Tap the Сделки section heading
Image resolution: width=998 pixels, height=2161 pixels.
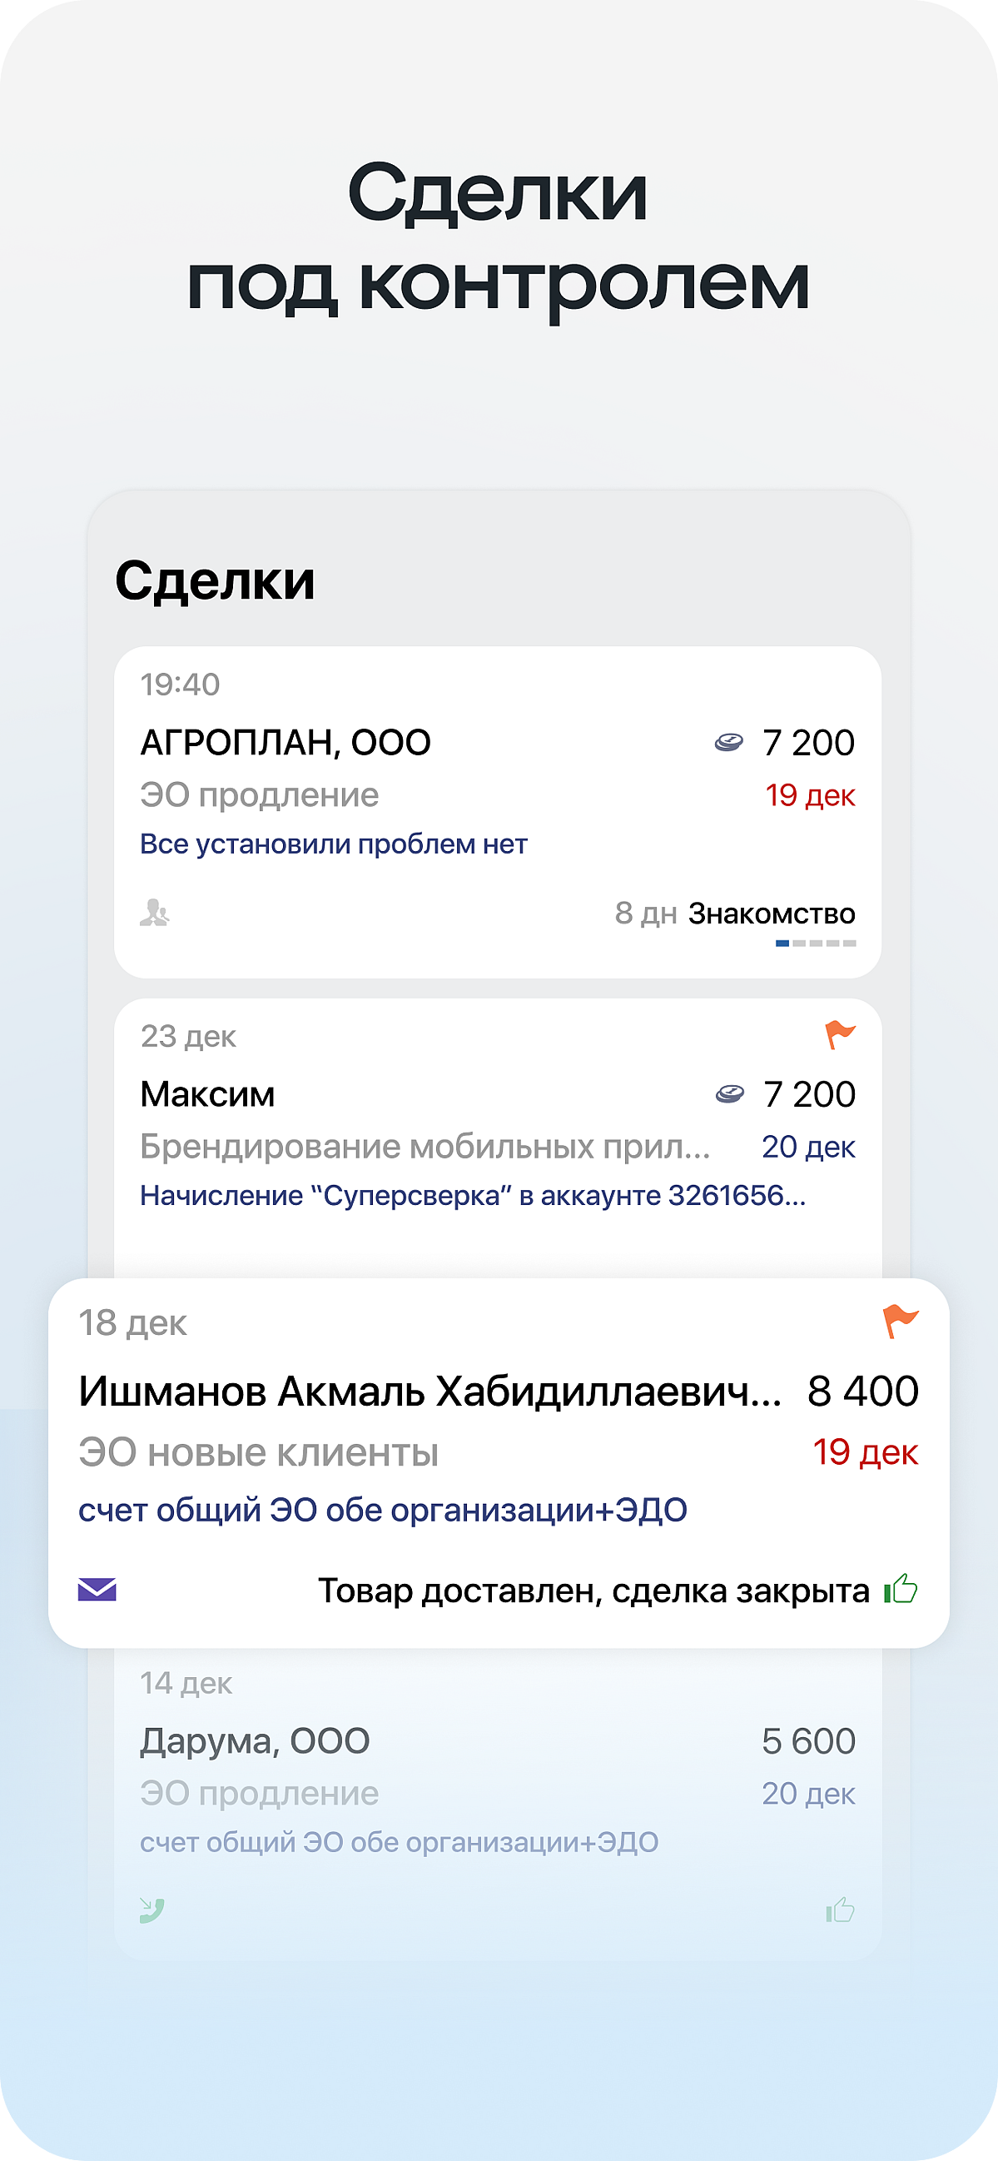coord(215,580)
